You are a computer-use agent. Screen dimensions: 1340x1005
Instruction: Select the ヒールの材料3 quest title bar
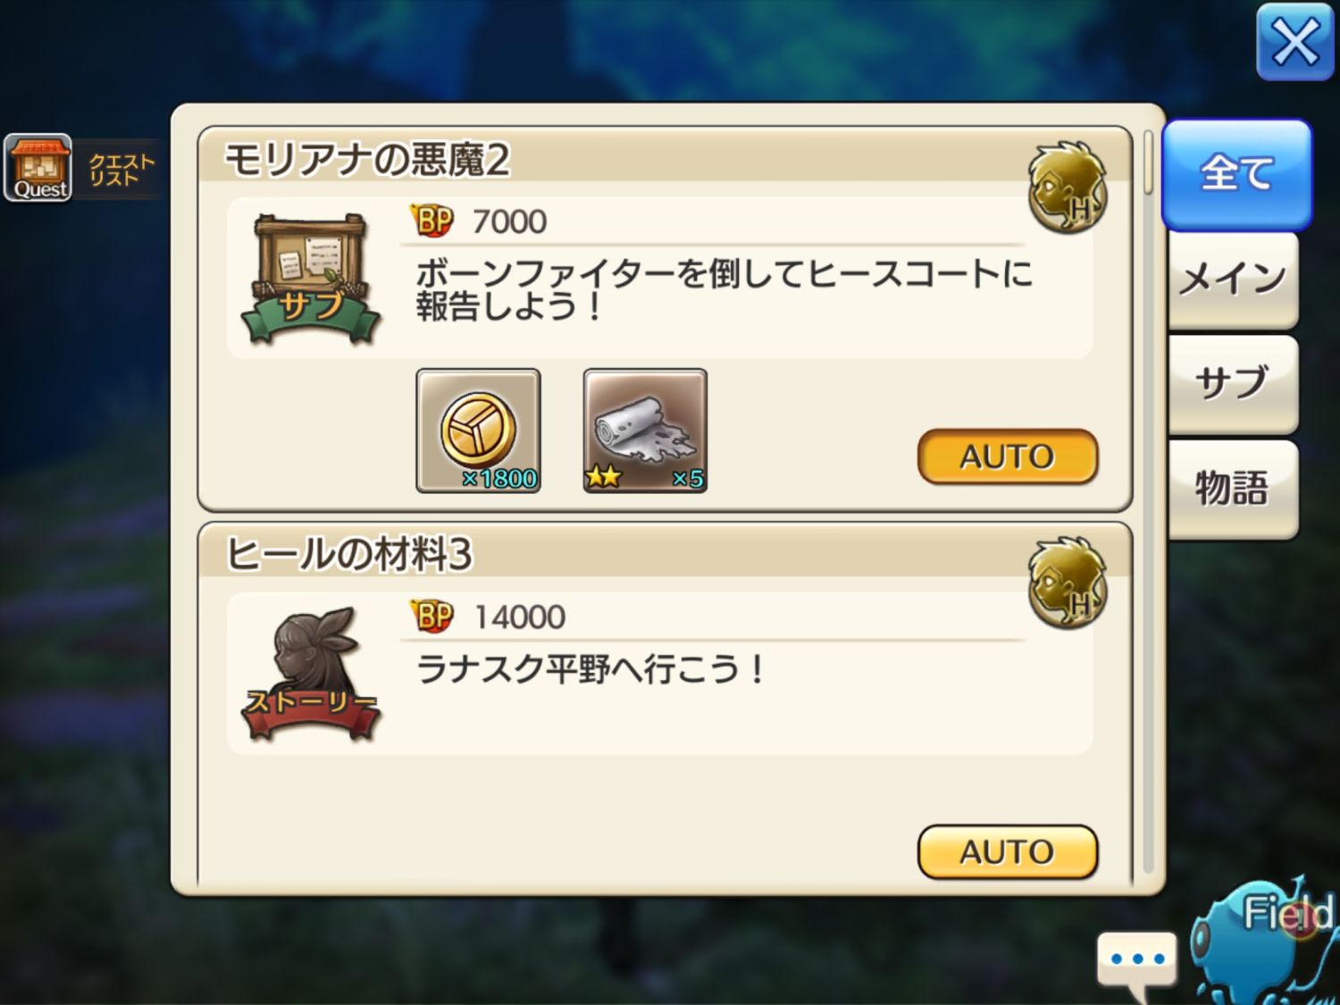point(665,553)
